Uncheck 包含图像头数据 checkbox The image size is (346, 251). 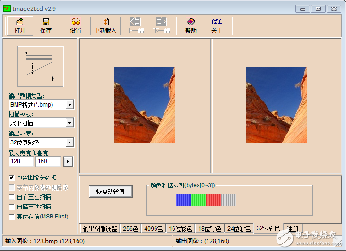coord(12,178)
